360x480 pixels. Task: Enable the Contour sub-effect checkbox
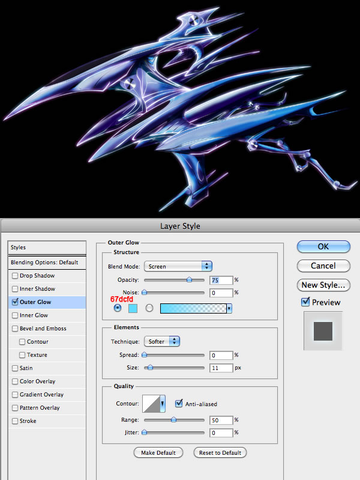point(22,342)
